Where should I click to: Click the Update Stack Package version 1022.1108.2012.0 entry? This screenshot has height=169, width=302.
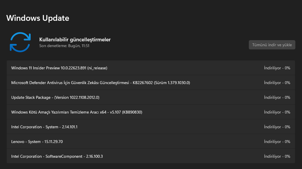151,97
